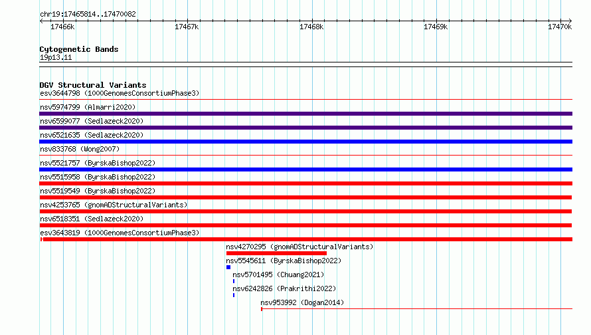The width and height of the screenshot is (591, 335).
Task: Click the 17470k ruler tick label
Action: pyautogui.click(x=560, y=27)
